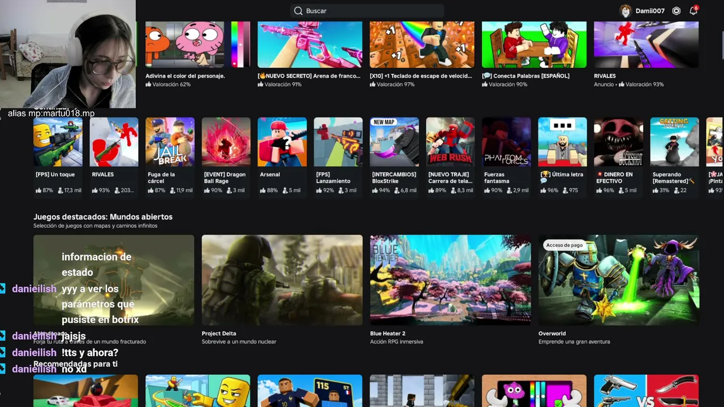Open the Dragon Ball Rage thumbnail

[x=226, y=142]
